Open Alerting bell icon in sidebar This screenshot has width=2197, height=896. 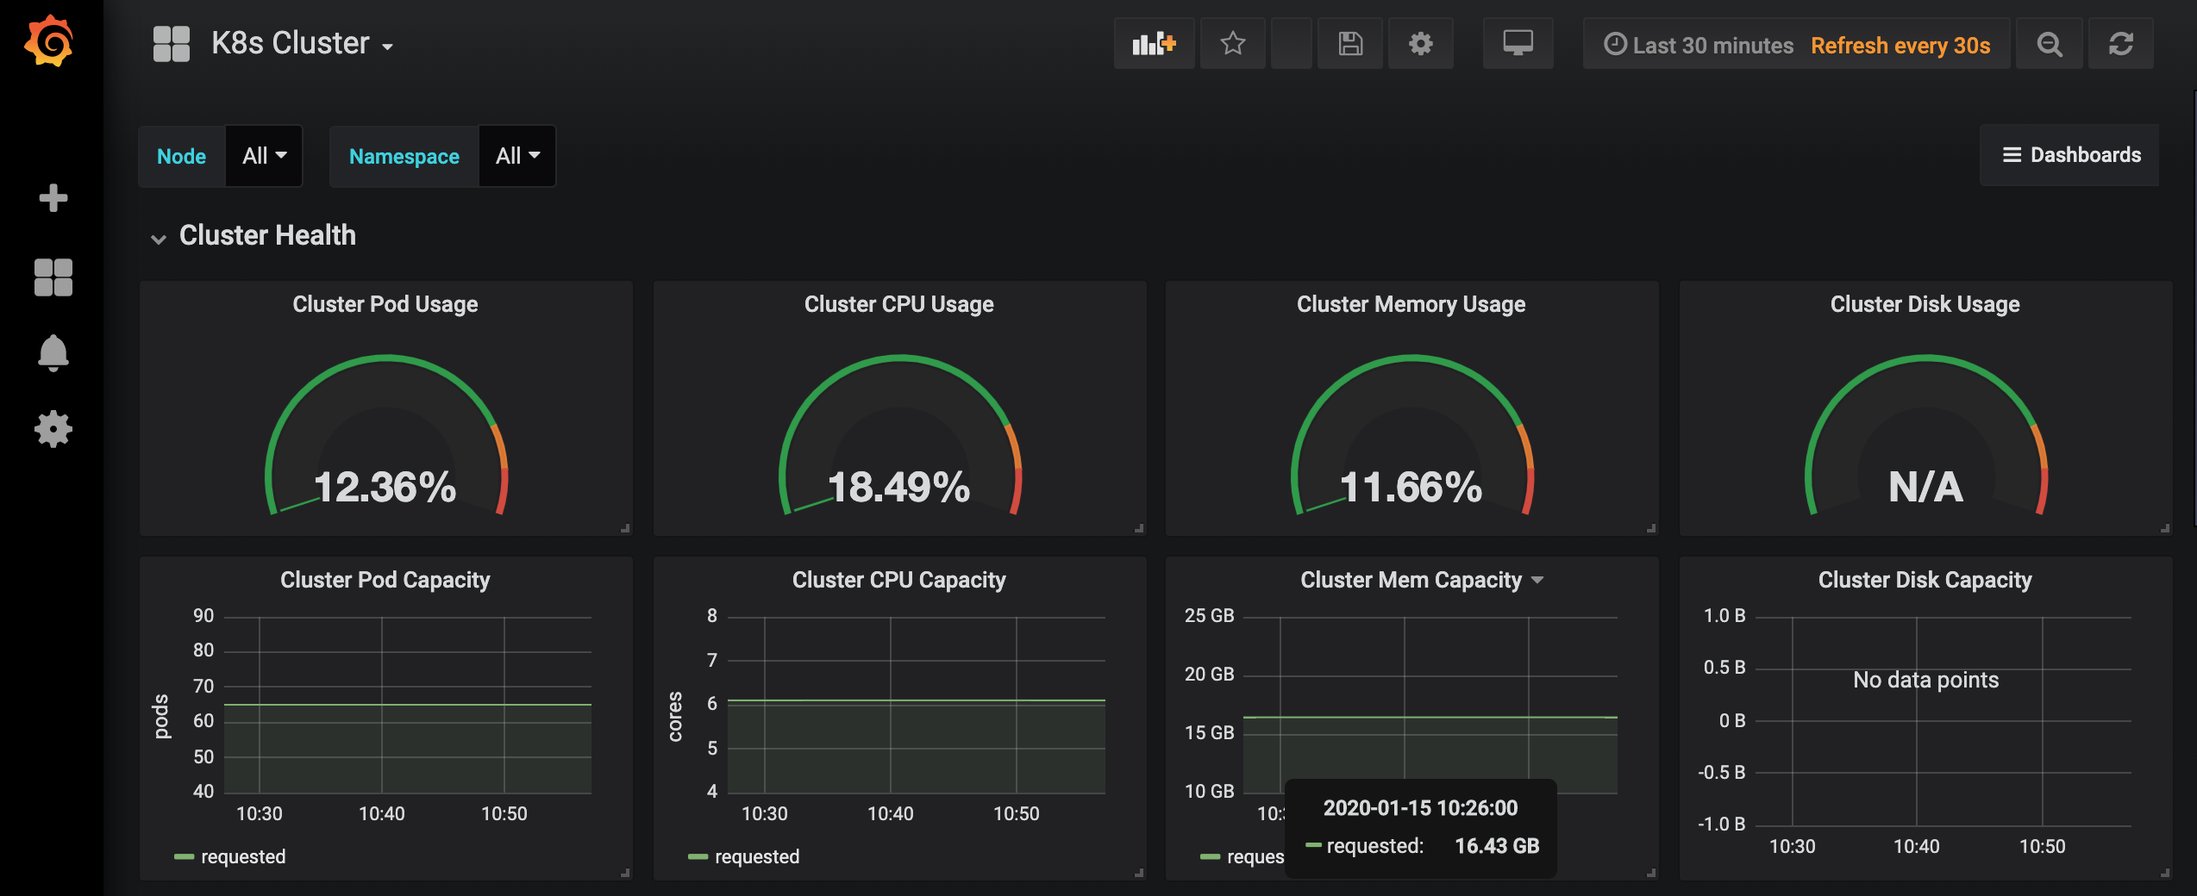[53, 352]
